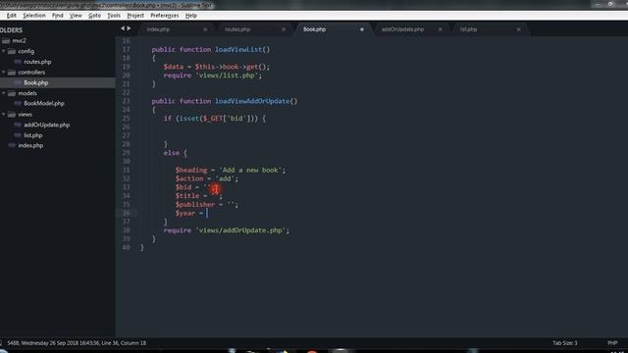
Task: Open Book.php in the sidebar
Action: 35,82
